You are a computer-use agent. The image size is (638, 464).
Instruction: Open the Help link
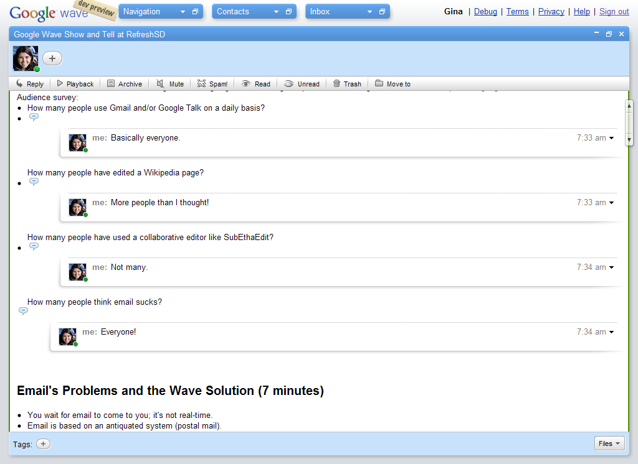point(581,11)
